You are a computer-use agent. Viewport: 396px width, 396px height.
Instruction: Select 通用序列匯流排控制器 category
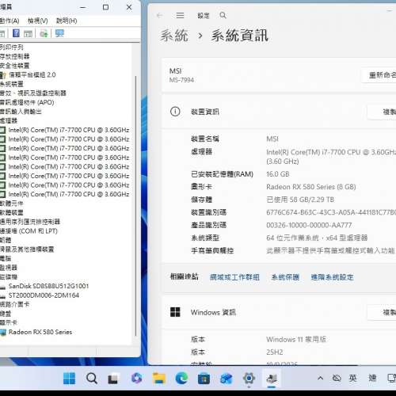30,222
